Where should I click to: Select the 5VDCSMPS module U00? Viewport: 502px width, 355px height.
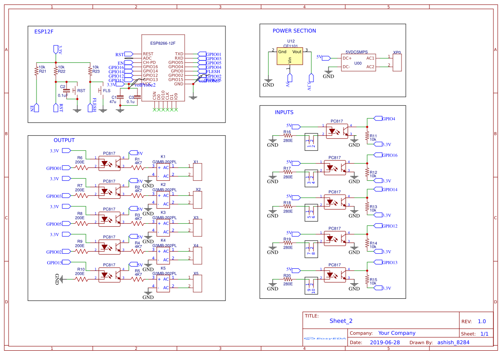[359, 63]
